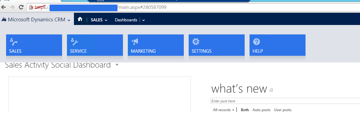
Task: Open Dashboards in the nav bar
Action: 126,20
